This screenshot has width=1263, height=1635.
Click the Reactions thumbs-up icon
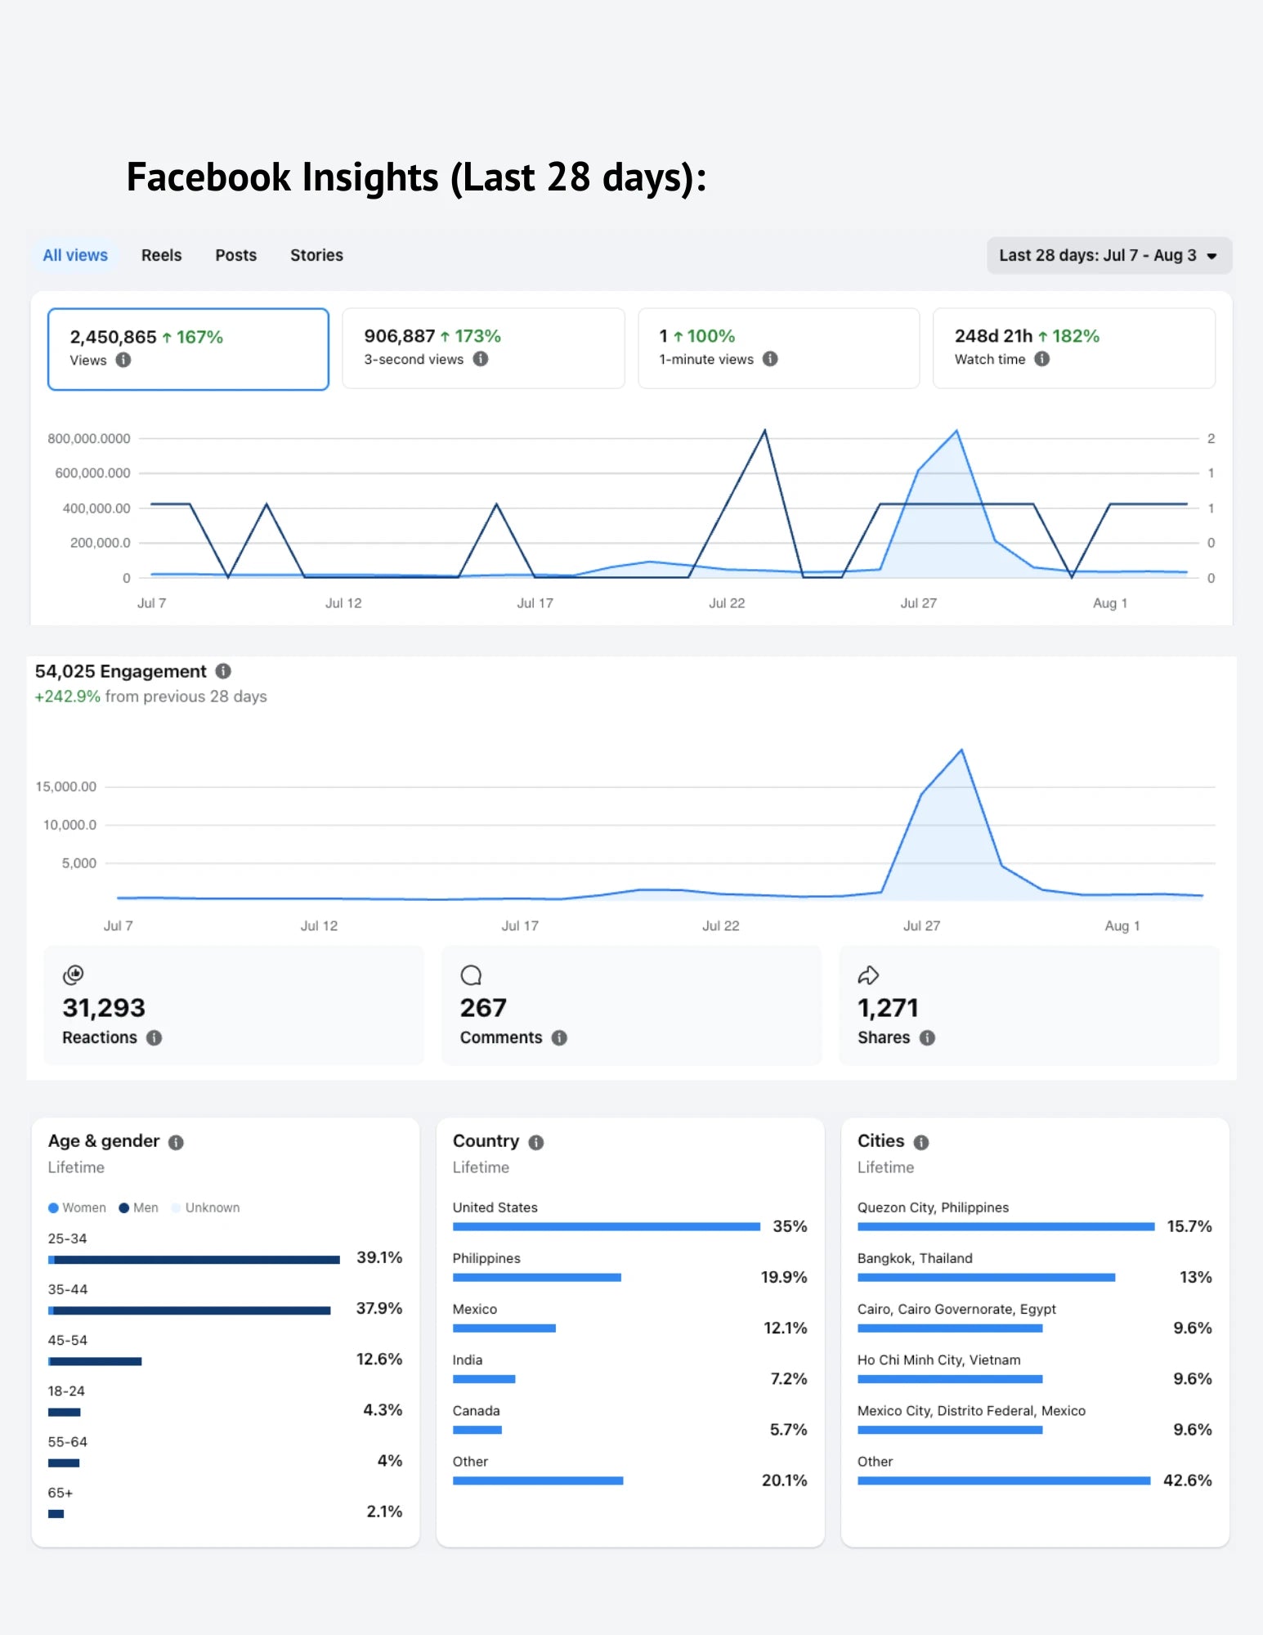point(74,974)
